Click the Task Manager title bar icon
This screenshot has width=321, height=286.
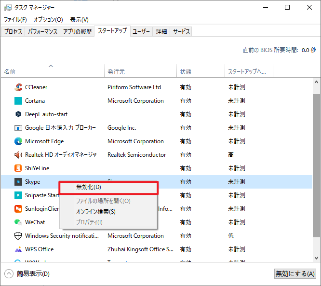point(8,8)
